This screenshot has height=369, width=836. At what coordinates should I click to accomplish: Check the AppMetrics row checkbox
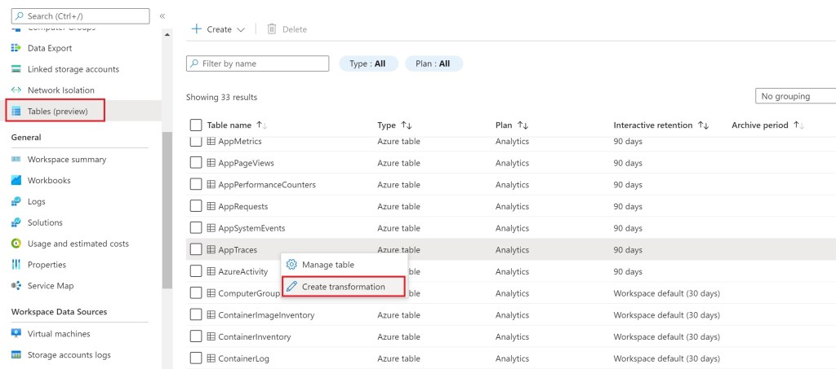[x=196, y=142]
